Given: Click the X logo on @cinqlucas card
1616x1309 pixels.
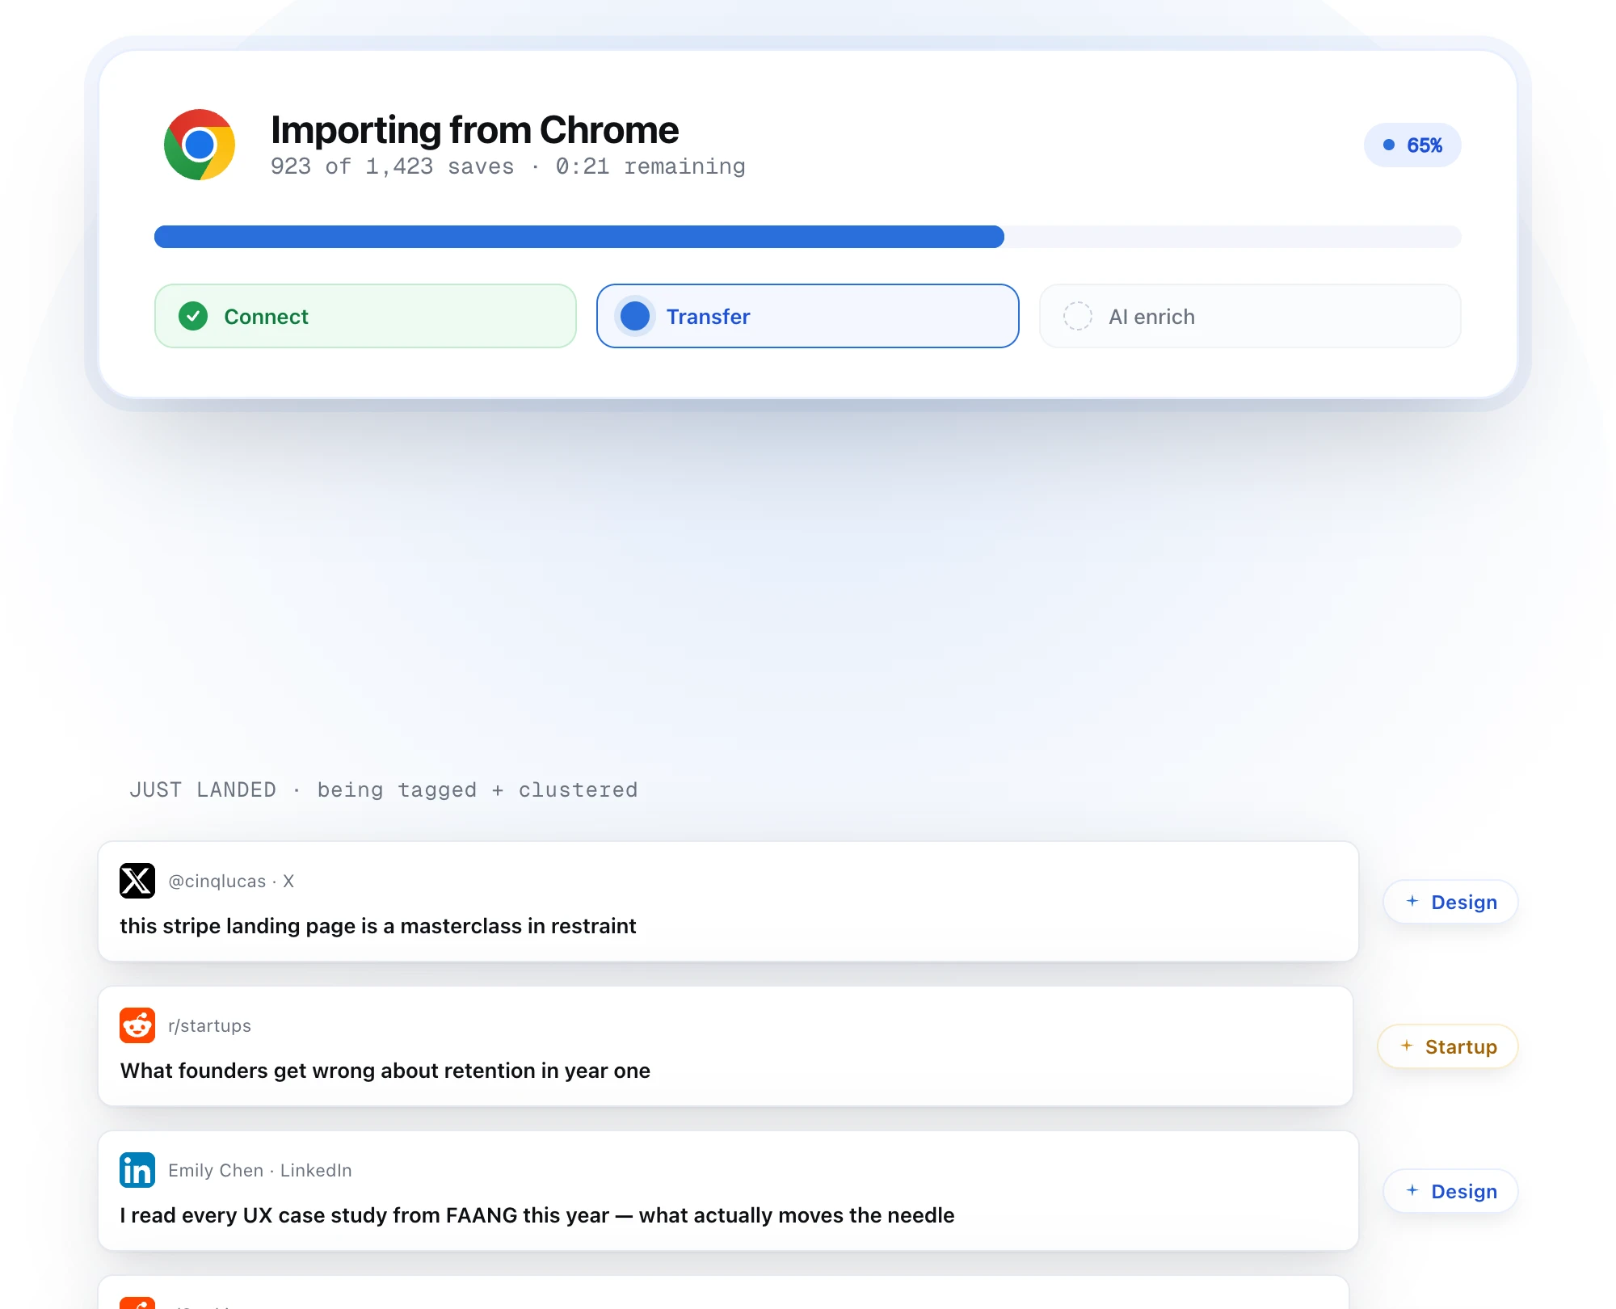Looking at the screenshot, I should [137, 881].
